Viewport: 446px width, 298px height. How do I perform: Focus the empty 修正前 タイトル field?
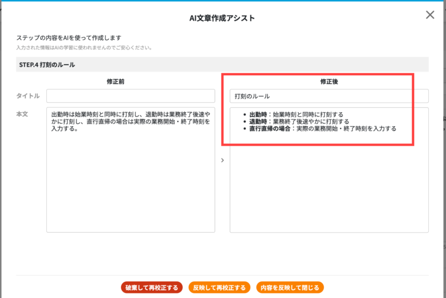(x=130, y=96)
